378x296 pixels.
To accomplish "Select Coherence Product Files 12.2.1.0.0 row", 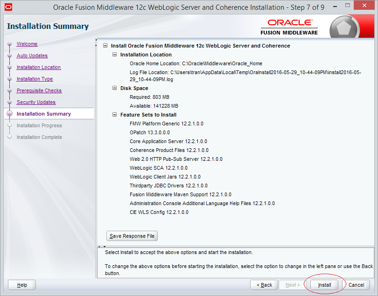I will point(169,150).
